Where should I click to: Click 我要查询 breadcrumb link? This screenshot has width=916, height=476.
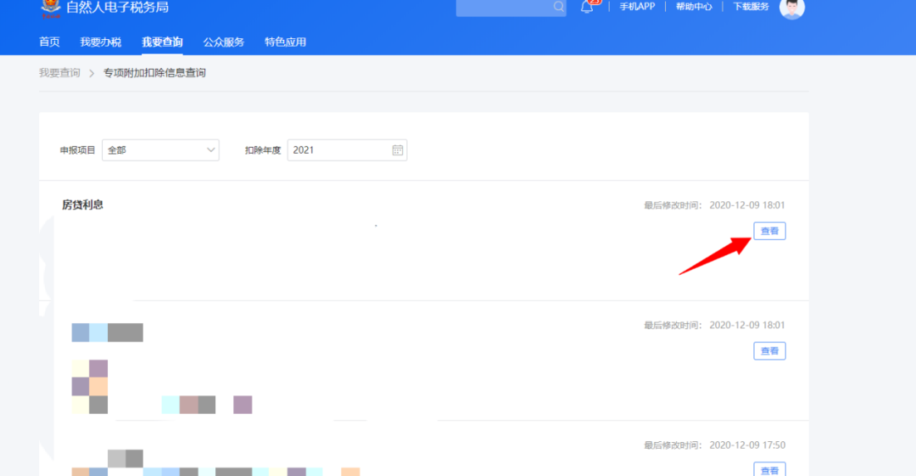point(59,73)
